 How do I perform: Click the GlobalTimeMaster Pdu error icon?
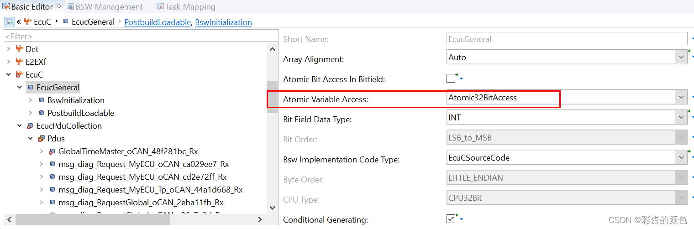[x=52, y=151]
